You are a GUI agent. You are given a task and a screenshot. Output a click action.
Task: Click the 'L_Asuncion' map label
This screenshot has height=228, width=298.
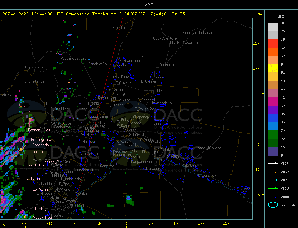(x=166, y=65)
